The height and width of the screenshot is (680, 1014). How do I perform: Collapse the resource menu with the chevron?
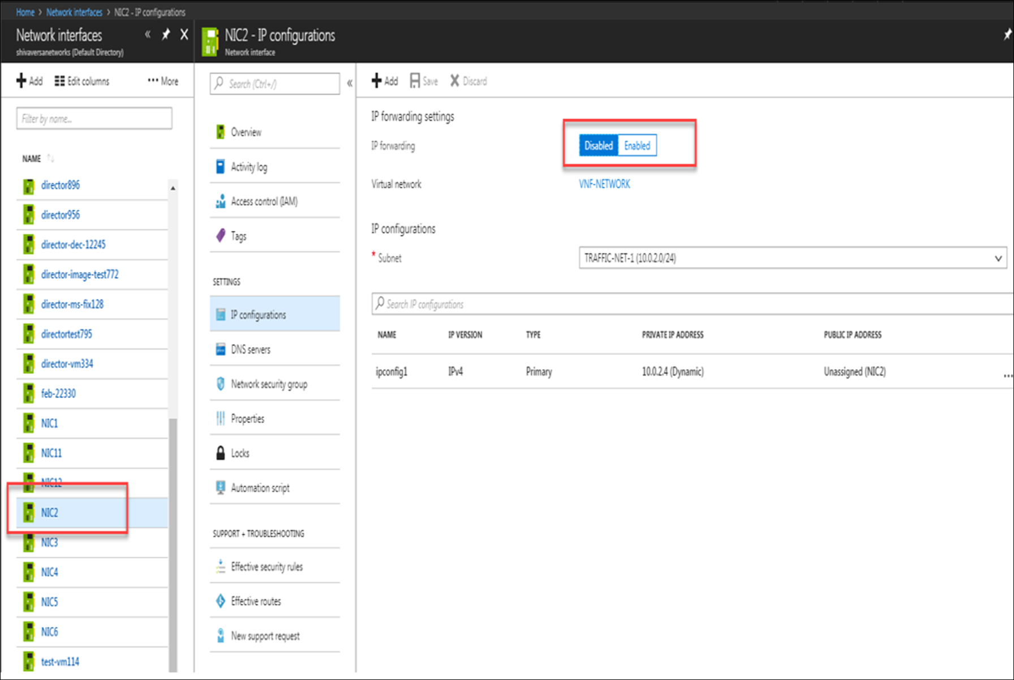coord(350,84)
